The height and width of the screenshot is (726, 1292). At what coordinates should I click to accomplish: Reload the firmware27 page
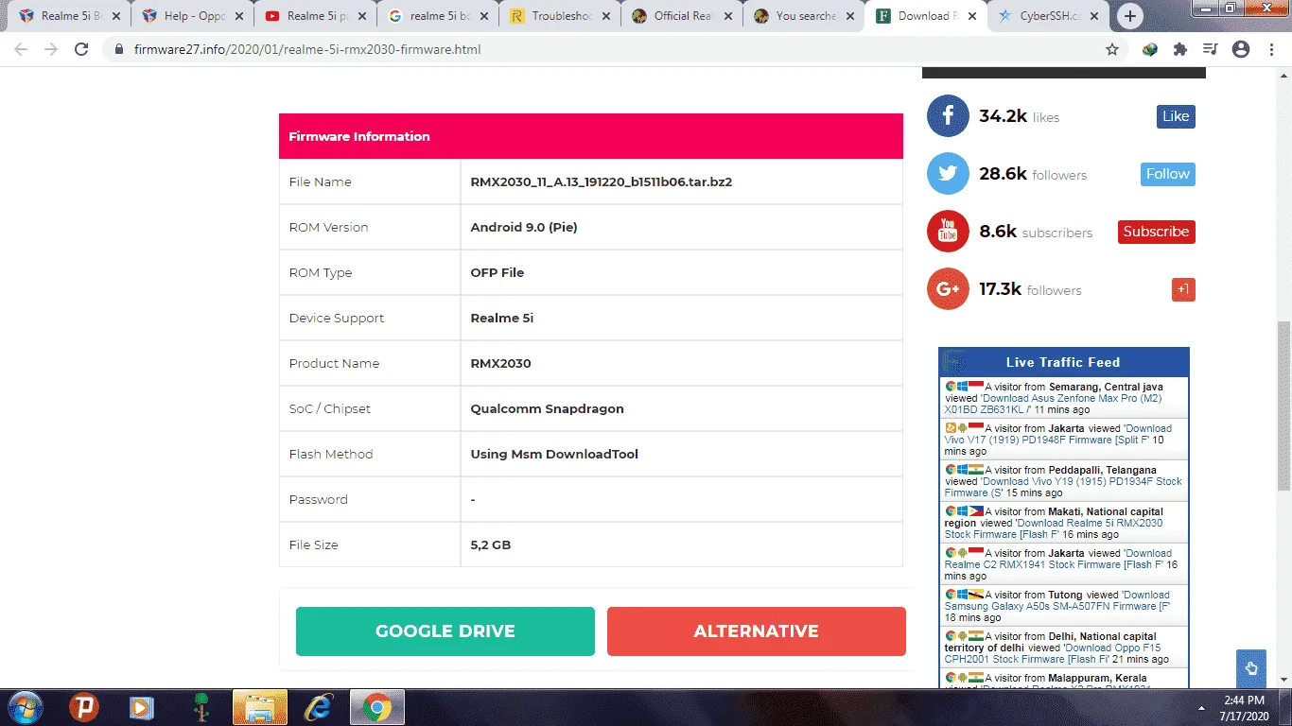pyautogui.click(x=81, y=49)
